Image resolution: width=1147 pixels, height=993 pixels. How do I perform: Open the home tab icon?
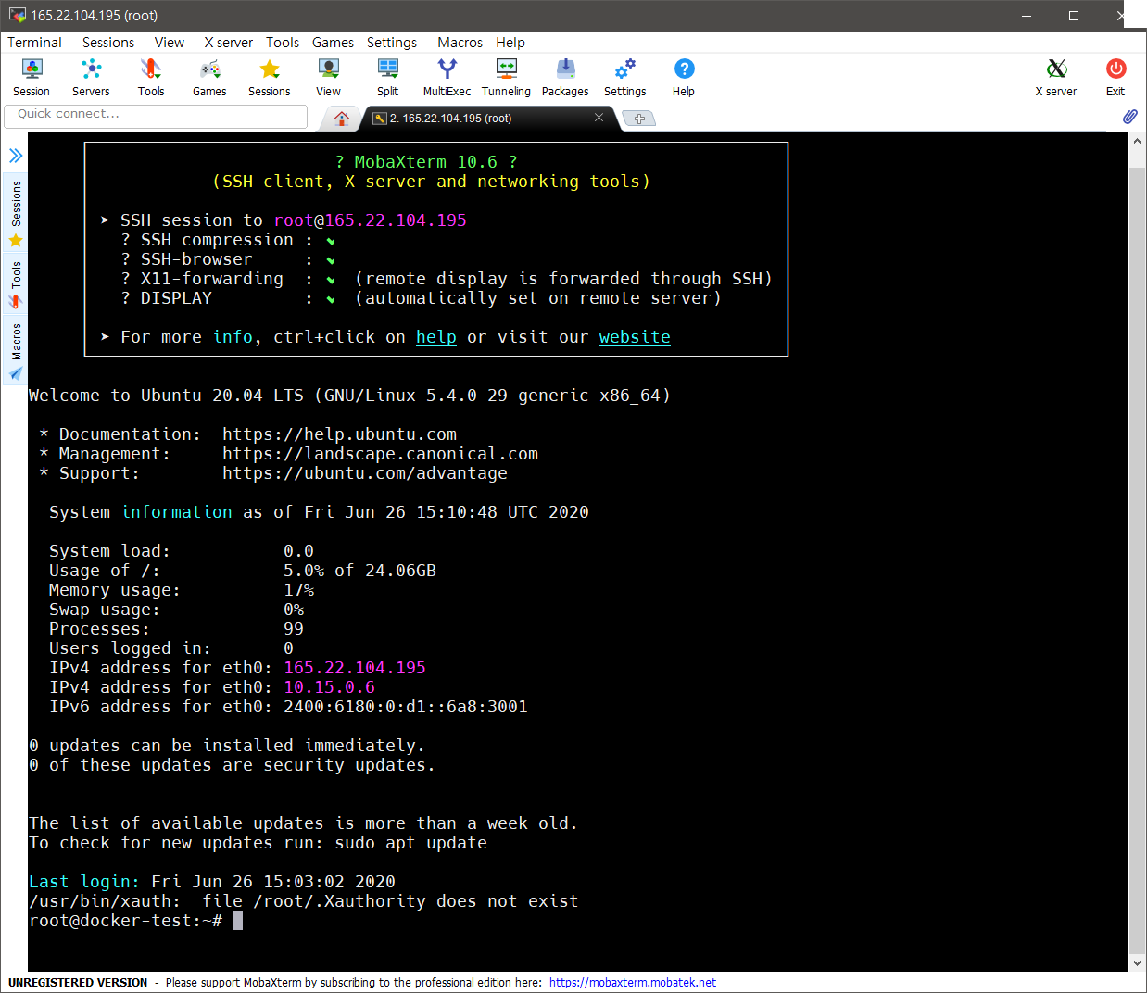[342, 119]
